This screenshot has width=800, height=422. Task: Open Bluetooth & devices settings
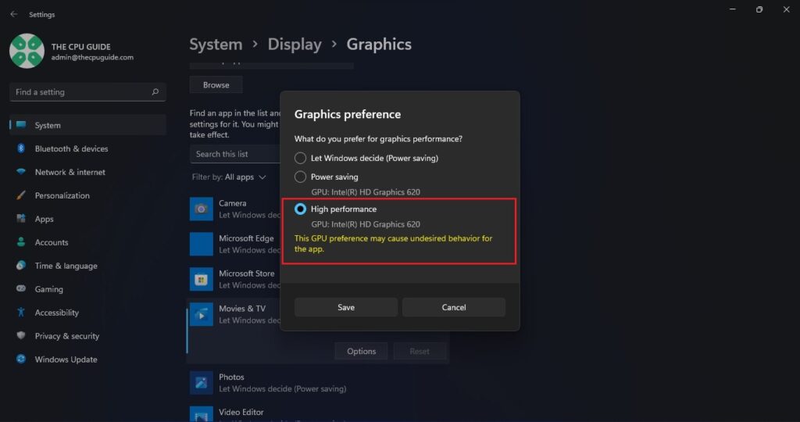[87, 148]
